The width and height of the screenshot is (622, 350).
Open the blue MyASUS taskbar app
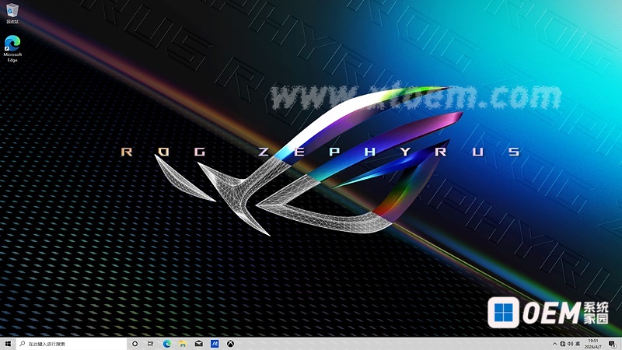(215, 344)
